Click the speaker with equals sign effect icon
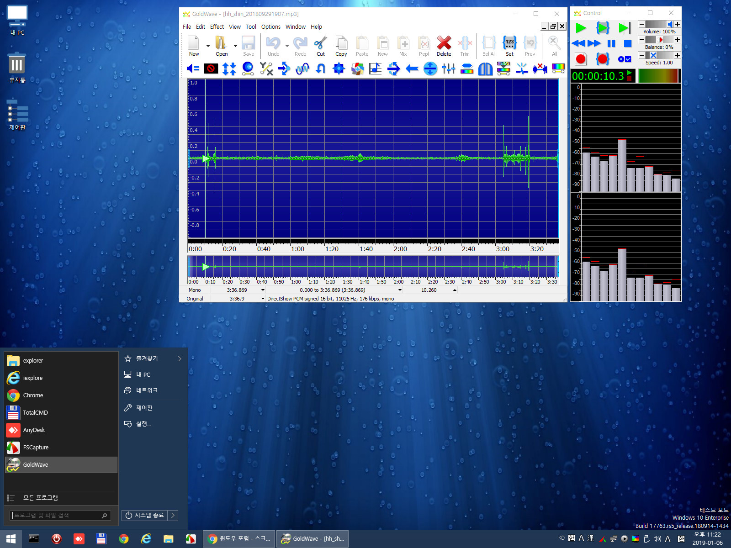 (x=192, y=68)
